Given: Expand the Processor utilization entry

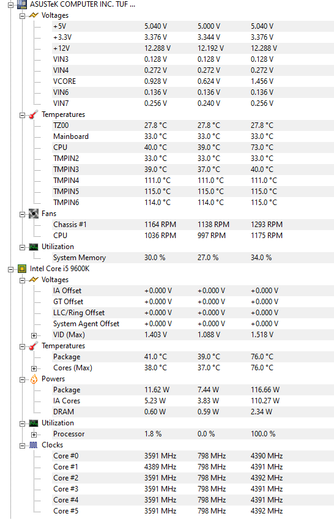Looking at the screenshot, I should 34,435.
